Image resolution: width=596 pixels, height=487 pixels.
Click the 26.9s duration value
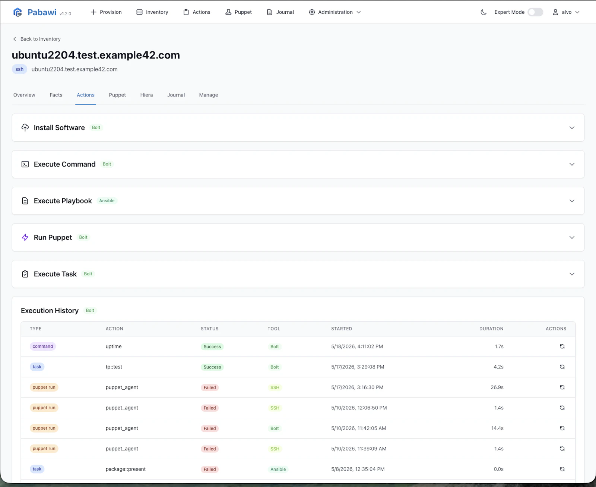click(x=497, y=388)
